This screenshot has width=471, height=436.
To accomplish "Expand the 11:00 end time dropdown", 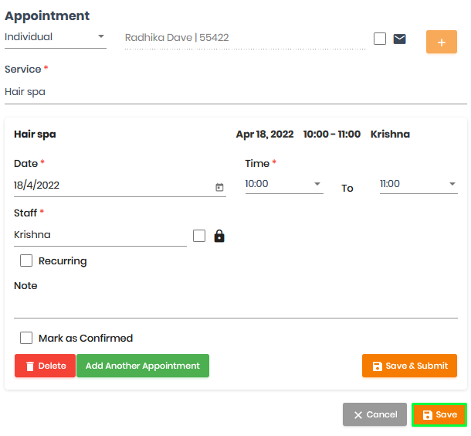I will [x=418, y=184].
